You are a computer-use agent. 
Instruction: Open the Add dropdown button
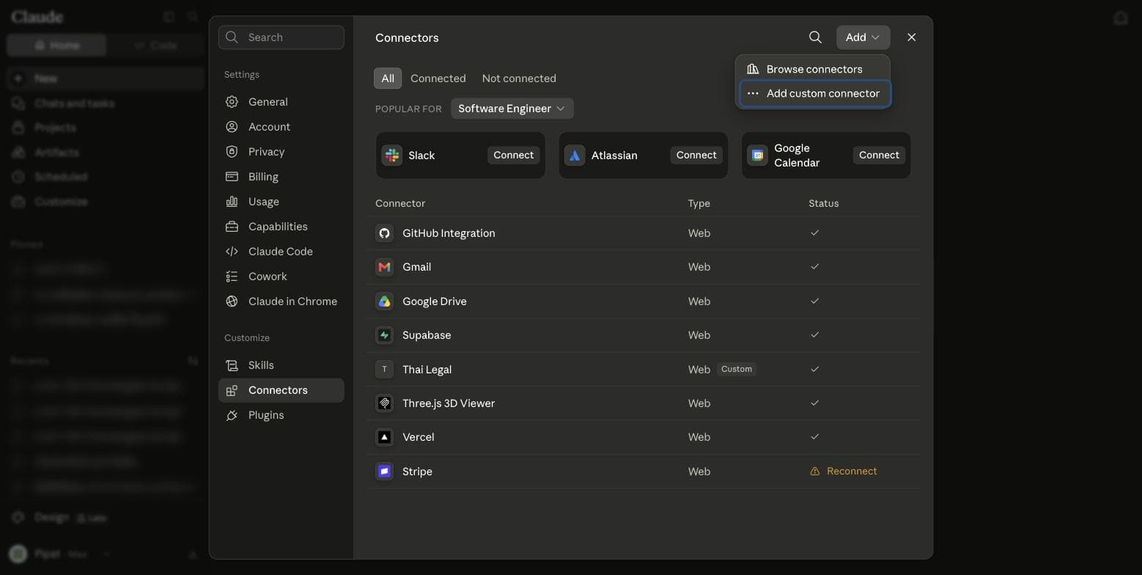tap(863, 37)
